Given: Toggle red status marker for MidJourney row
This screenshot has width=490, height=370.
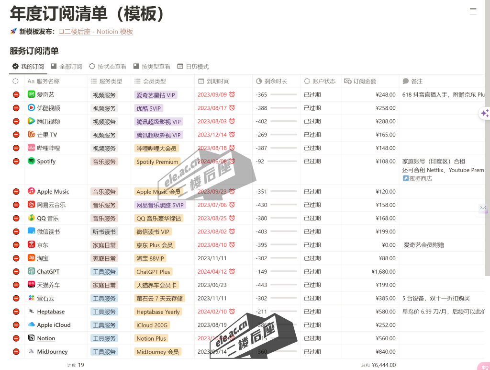Looking at the screenshot, I should (16, 352).
